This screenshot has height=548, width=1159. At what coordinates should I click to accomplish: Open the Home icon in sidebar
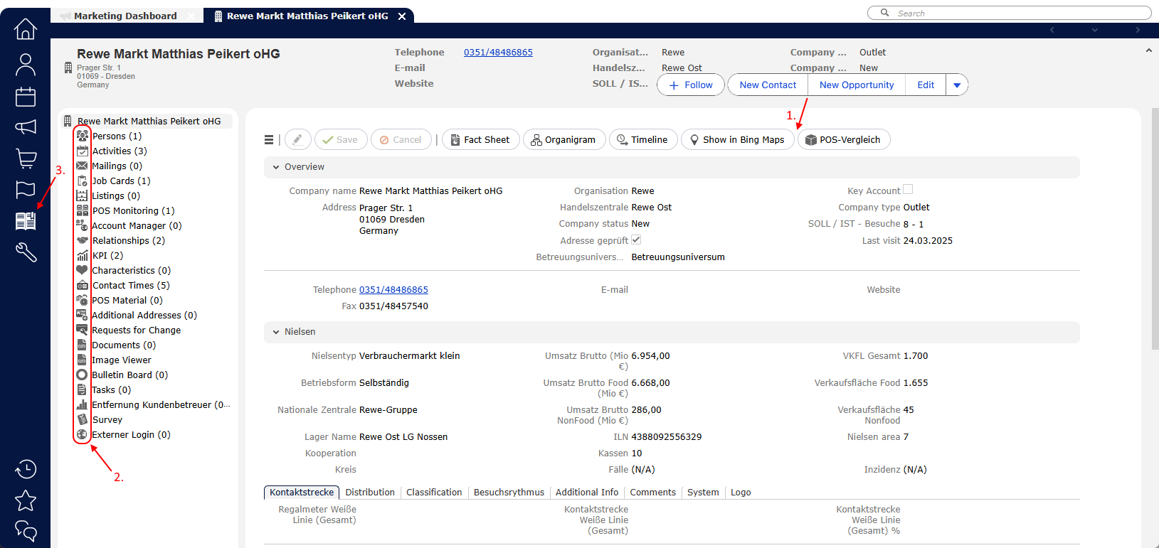(26, 29)
